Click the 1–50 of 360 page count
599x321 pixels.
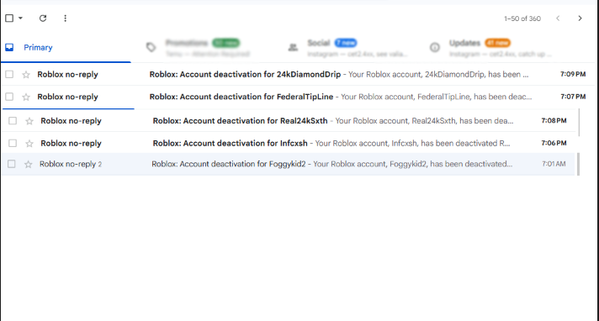(x=522, y=18)
